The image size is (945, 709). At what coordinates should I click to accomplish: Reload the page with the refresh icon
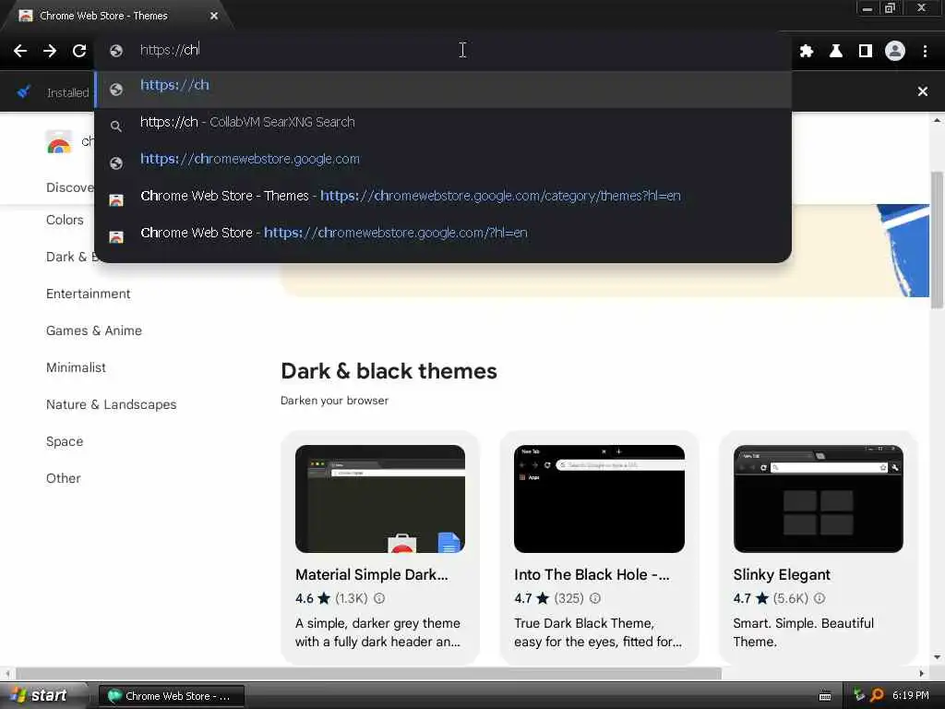coord(79,51)
